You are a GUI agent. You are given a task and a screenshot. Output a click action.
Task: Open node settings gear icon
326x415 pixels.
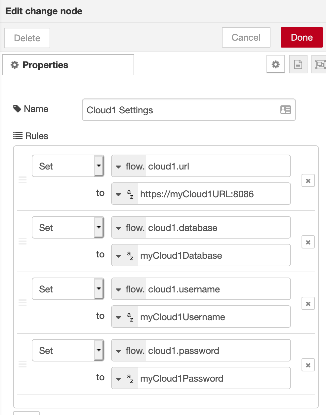coord(275,64)
